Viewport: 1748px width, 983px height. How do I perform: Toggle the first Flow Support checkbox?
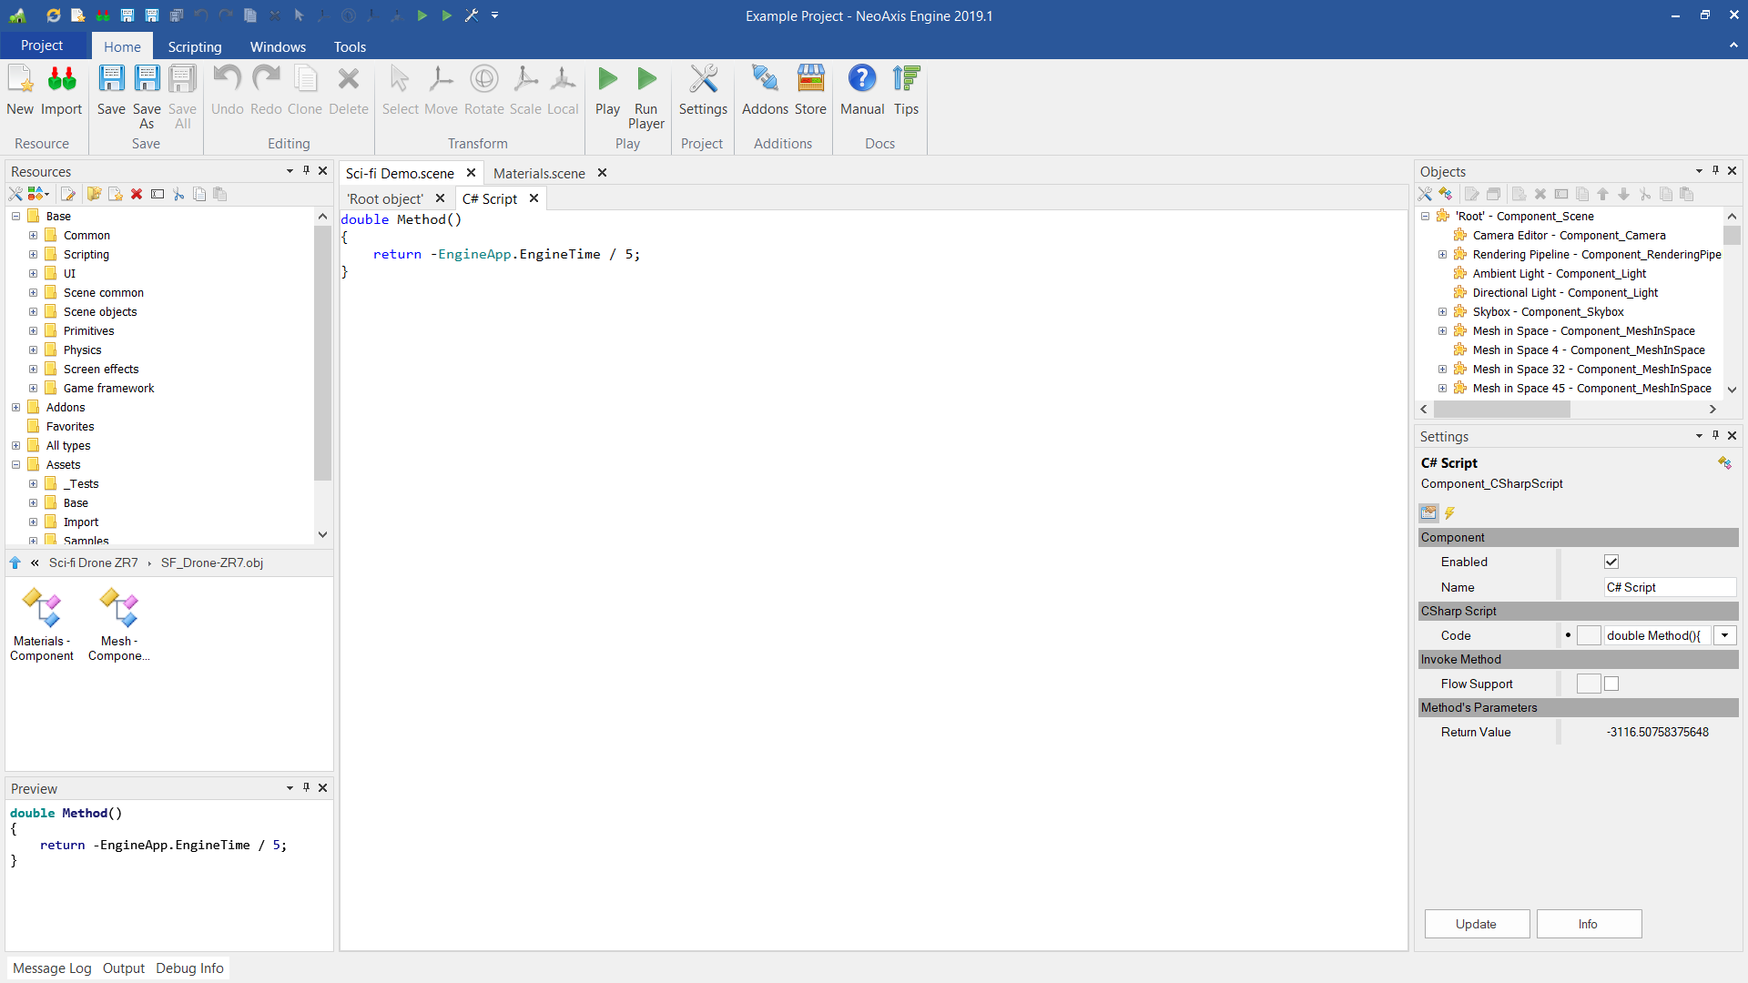point(1589,683)
